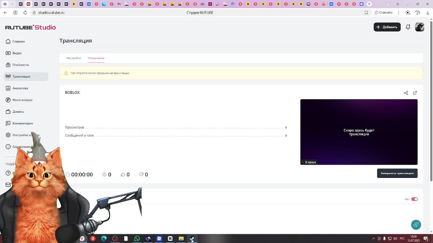Viewport: 433px width, 243px height.
Task: Toggle the Чат switch off
Action: coord(414,199)
